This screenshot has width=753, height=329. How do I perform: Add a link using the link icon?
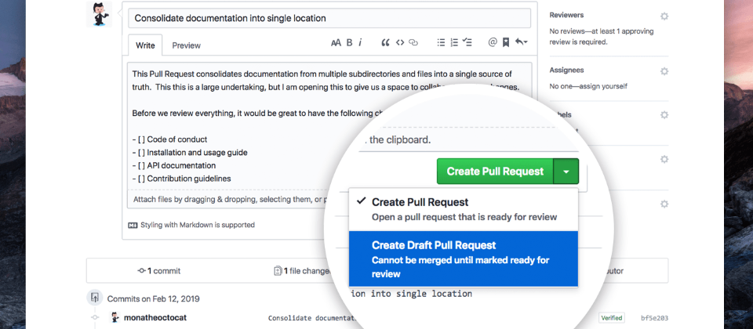point(413,42)
